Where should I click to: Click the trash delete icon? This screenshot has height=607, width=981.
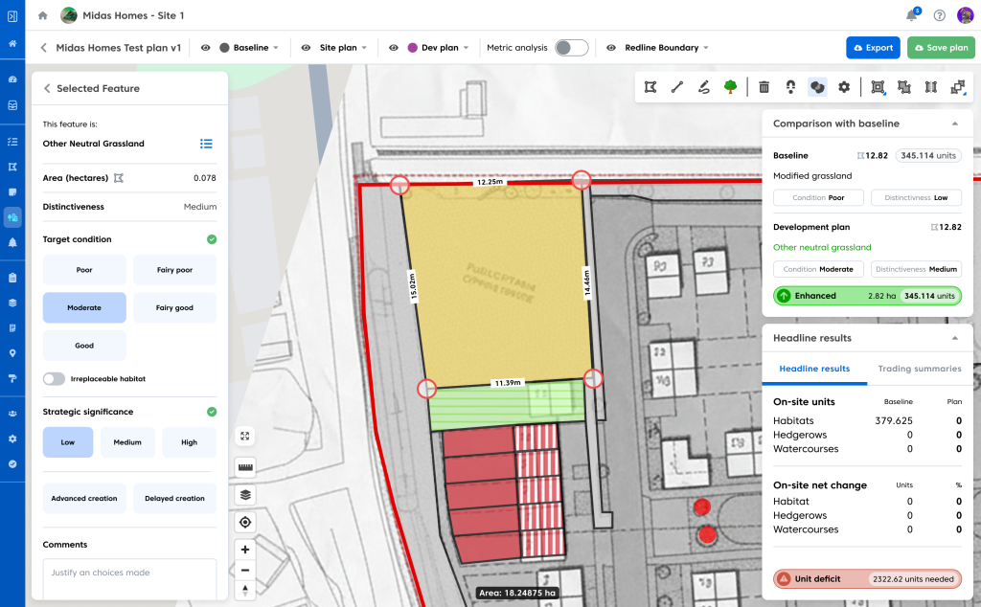tap(764, 87)
